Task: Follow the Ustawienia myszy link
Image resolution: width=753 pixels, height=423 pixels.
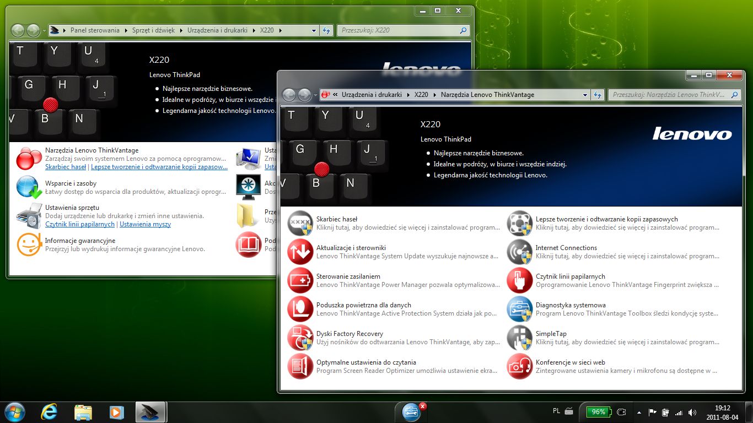Action: [145, 224]
